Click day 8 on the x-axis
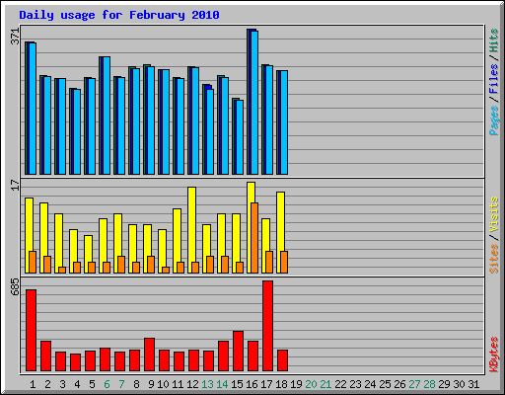Viewport: 505px width, 395px height. (136, 384)
